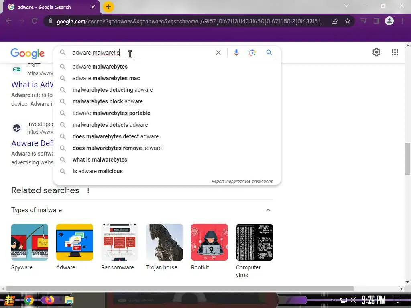Open the Ransomware thumbnail
This screenshot has height=308, width=411.
(120, 242)
